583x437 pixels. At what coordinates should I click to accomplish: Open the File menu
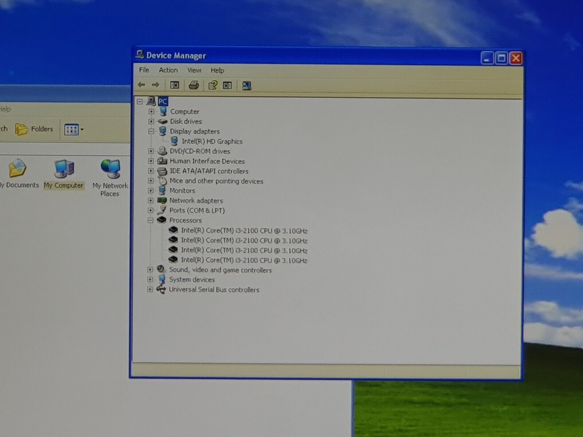coord(144,70)
